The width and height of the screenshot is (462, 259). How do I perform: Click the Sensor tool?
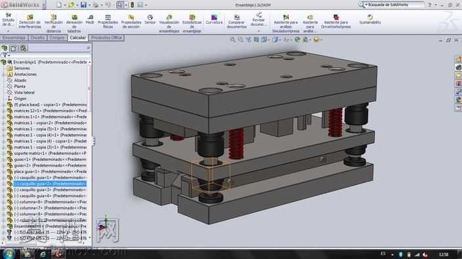pos(150,20)
